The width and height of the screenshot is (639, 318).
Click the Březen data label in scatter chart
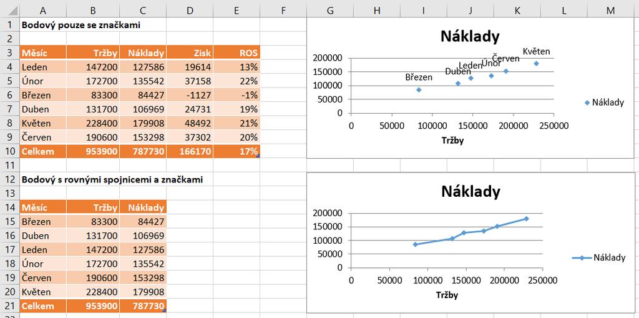(x=419, y=77)
